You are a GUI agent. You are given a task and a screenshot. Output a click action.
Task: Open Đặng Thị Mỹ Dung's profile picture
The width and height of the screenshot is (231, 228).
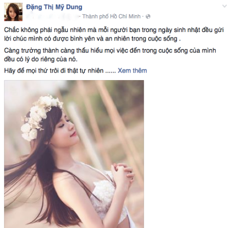pyautogui.click(x=13, y=12)
